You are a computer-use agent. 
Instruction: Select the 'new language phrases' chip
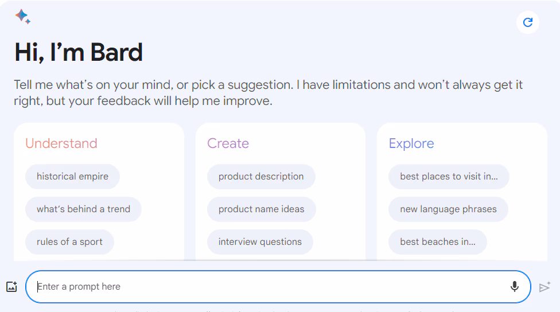[448, 209]
